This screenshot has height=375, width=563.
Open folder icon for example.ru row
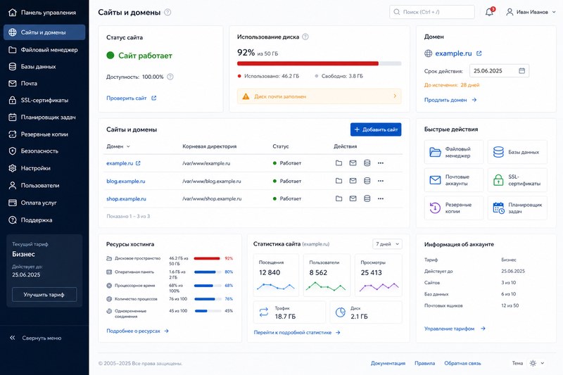pos(339,163)
